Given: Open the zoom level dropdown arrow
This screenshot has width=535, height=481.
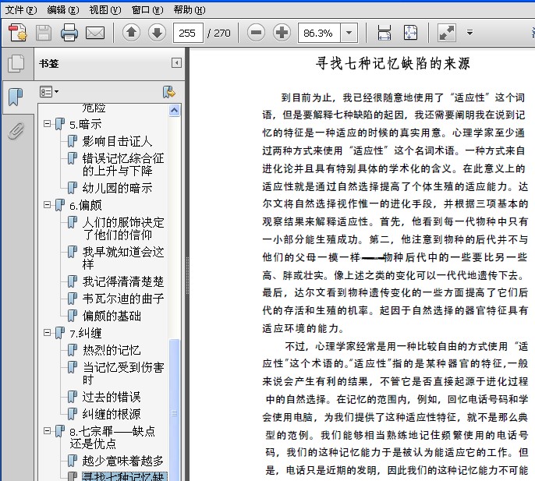Looking at the screenshot, I should pyautogui.click(x=349, y=33).
